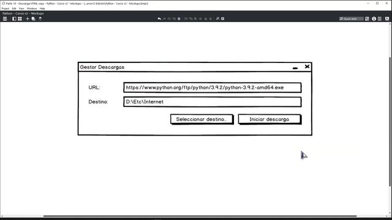Open the project information panel icon
The height and width of the screenshot is (220, 392).
[x=380, y=19]
